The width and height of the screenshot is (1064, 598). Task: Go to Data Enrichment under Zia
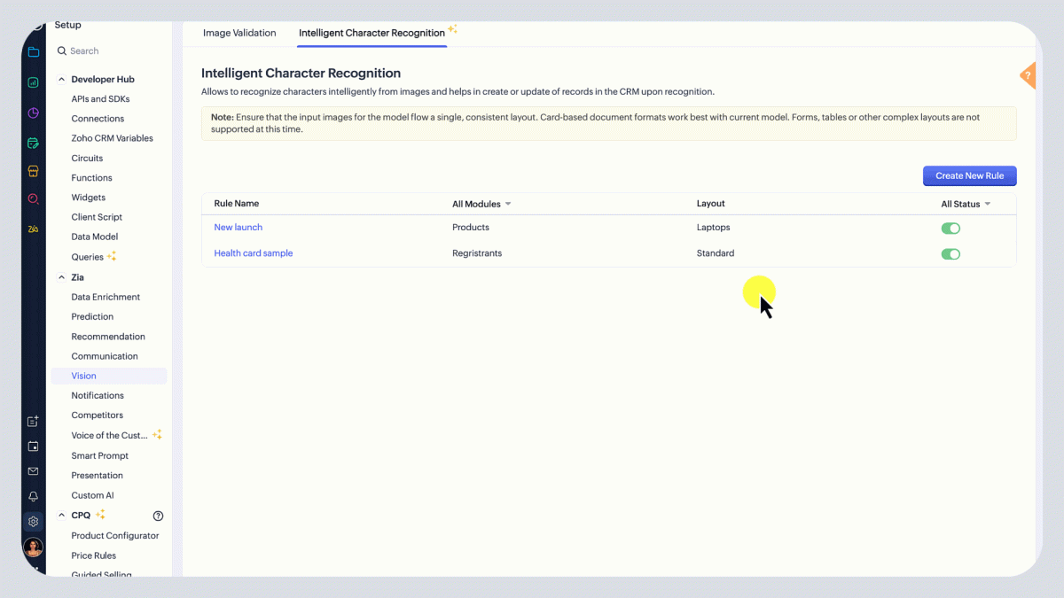[x=106, y=297]
